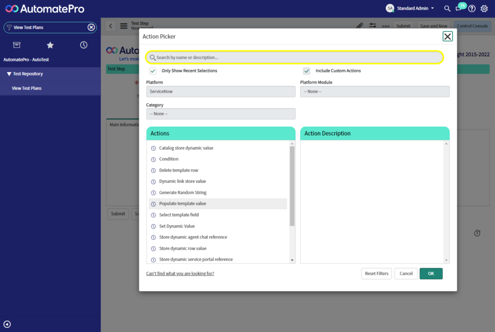Open the form filter sliders icon

372,26
